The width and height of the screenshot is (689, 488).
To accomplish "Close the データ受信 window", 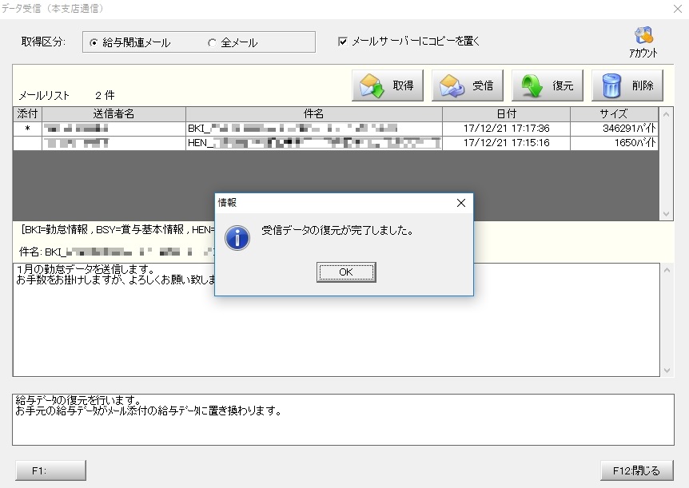I will click(678, 9).
